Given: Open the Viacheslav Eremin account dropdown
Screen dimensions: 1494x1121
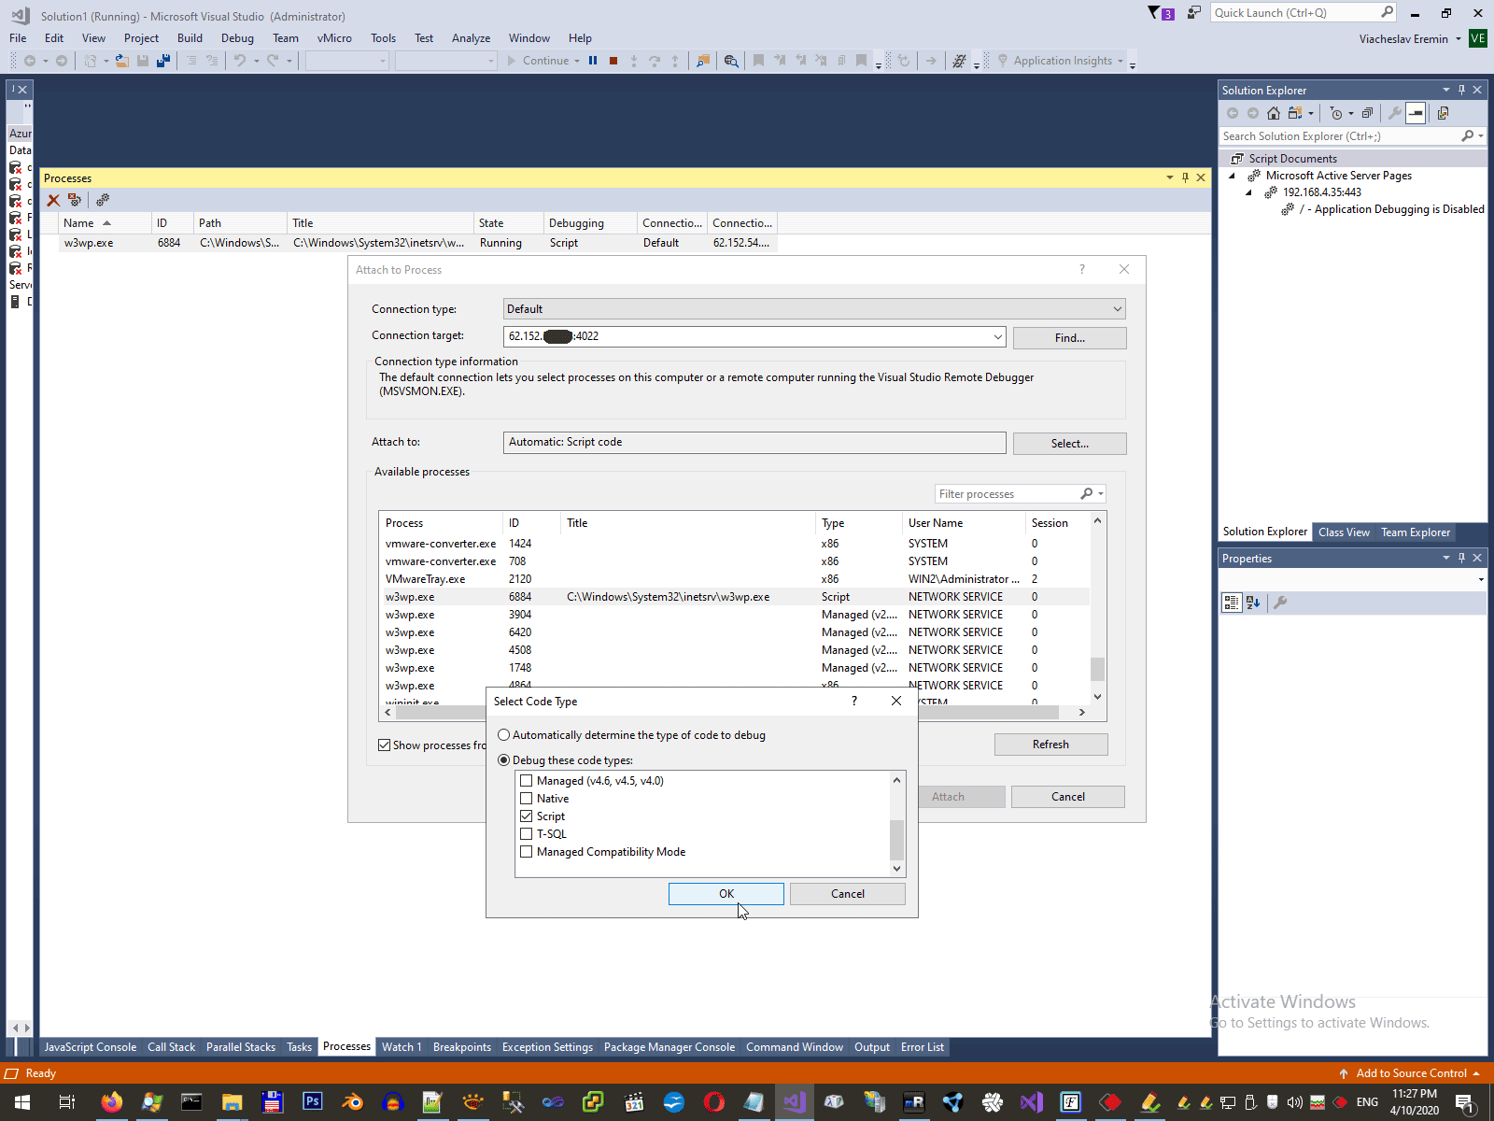Looking at the screenshot, I should [1459, 39].
